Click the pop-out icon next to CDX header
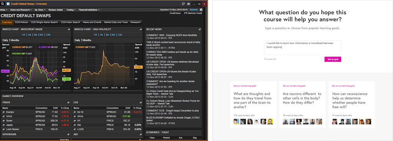The image size is (393, 141). [x=141, y=103]
